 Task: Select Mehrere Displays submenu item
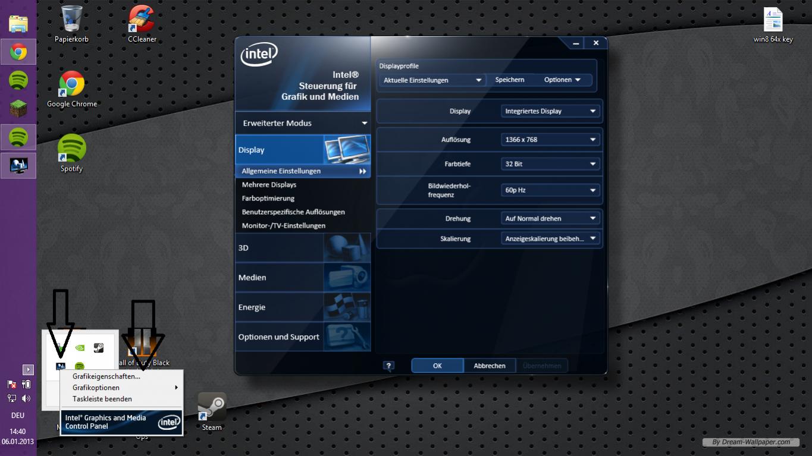[x=269, y=185]
